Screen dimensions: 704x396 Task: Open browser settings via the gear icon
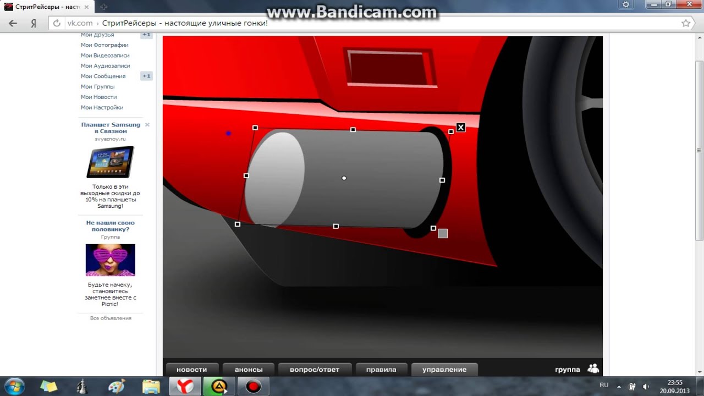(626, 4)
